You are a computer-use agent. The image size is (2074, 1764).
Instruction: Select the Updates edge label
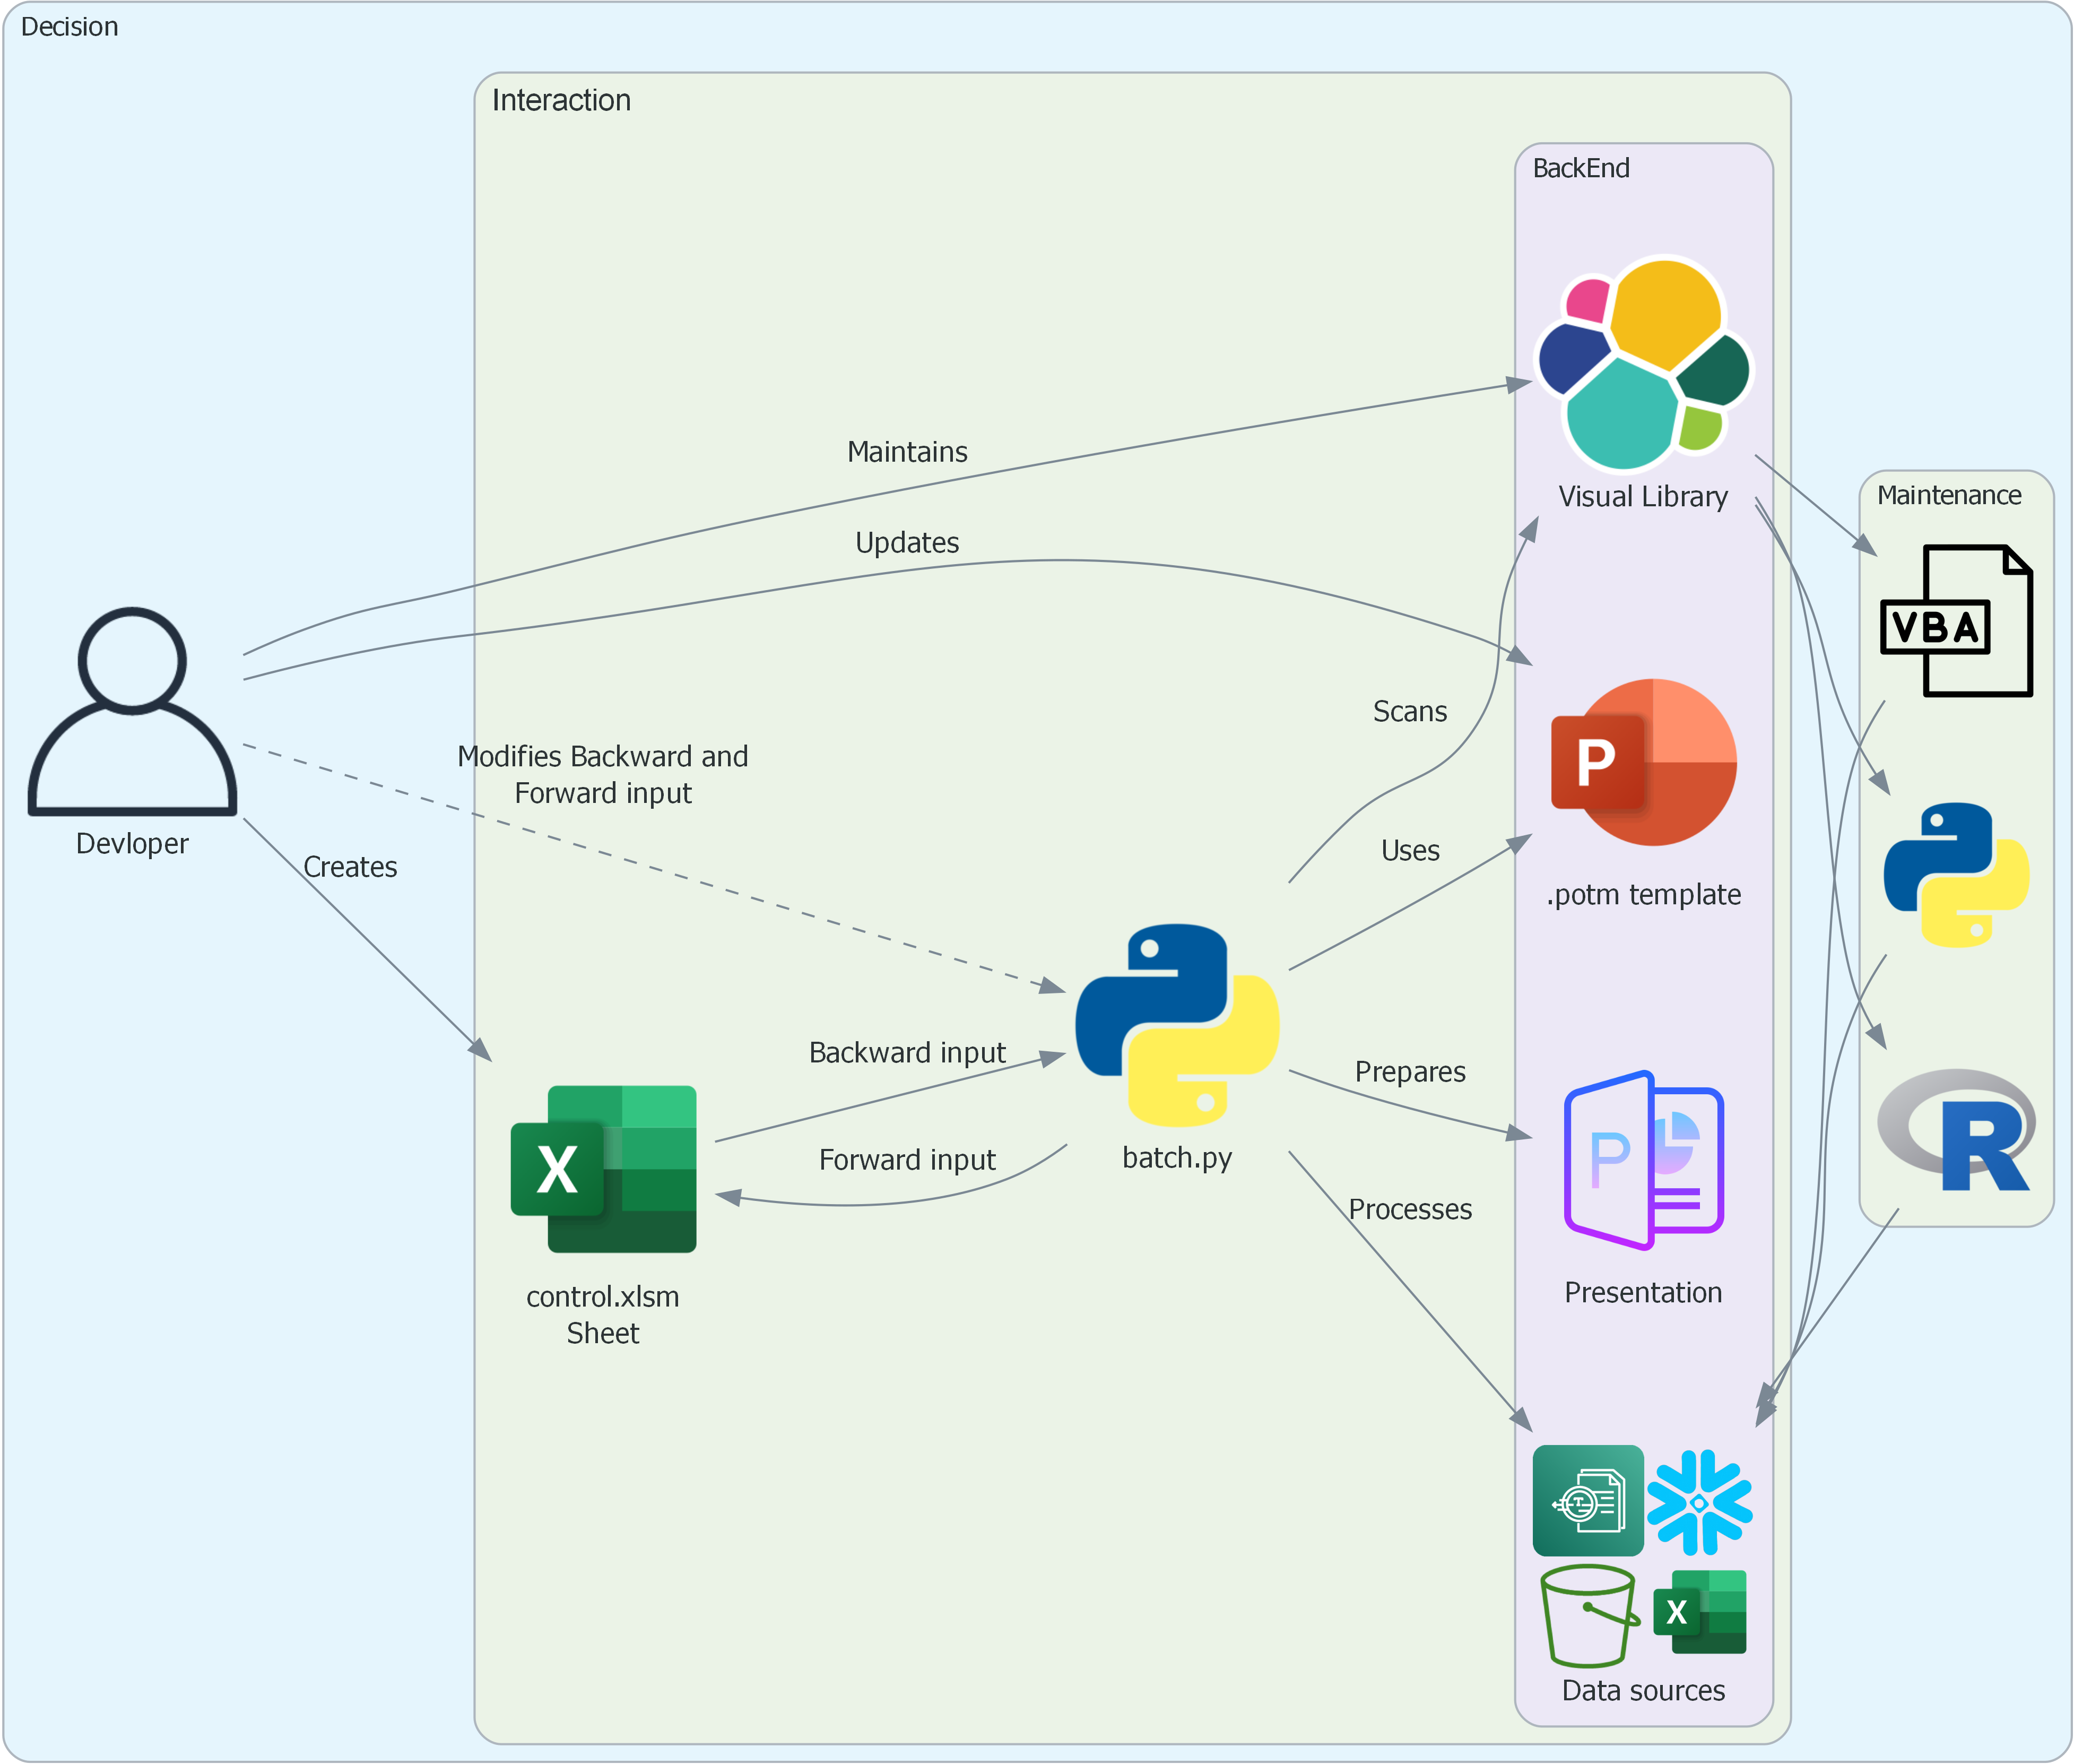(x=907, y=543)
